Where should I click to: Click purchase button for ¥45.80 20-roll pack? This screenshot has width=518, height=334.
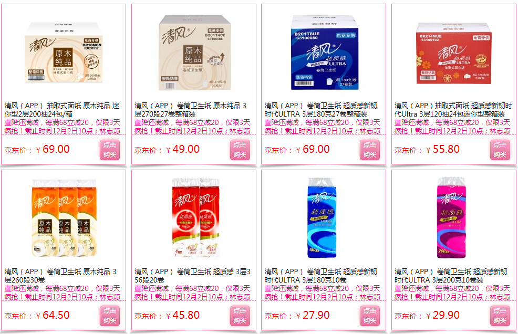pyautogui.click(x=240, y=316)
